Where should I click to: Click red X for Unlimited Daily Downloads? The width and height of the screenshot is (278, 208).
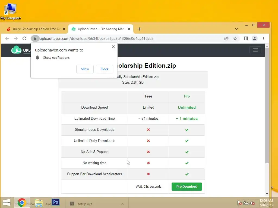click(149, 141)
